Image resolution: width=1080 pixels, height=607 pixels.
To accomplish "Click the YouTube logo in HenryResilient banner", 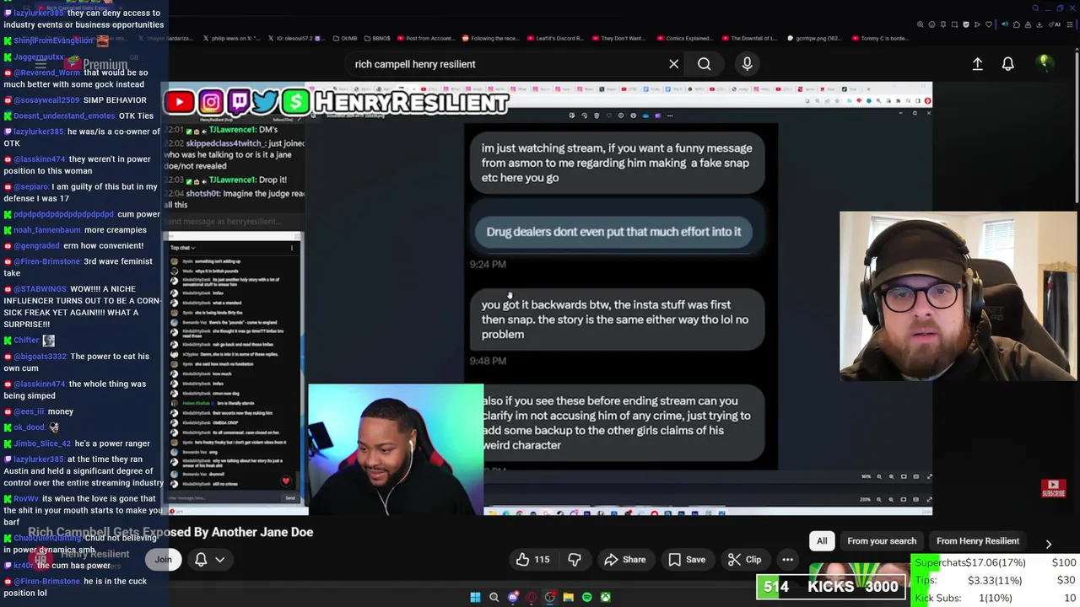I will point(179,102).
